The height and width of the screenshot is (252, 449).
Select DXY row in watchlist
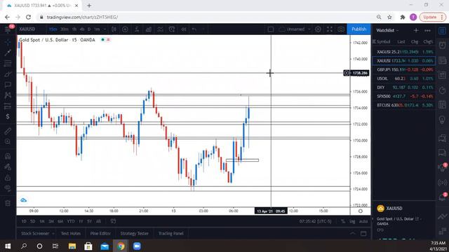click(404, 87)
